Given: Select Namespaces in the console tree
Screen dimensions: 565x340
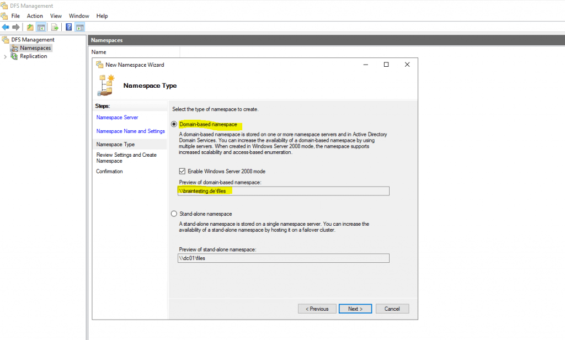Looking at the screenshot, I should (35, 48).
